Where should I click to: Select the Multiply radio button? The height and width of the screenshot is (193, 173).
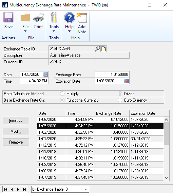pyautogui.click(x=62, y=94)
